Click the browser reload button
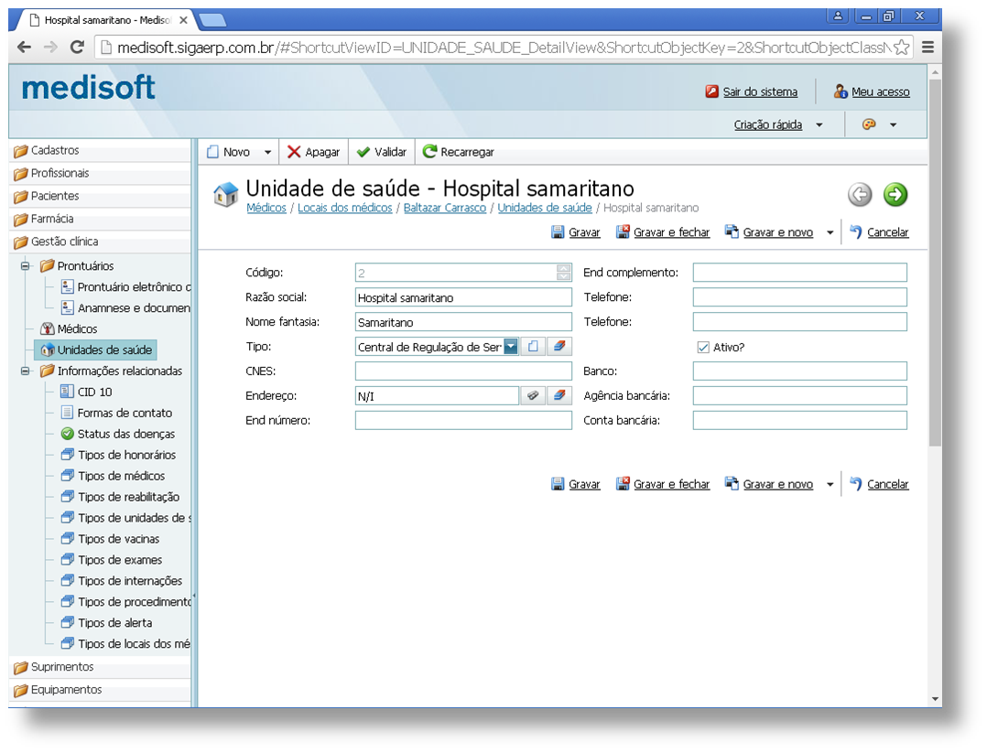The image size is (987, 753). (77, 48)
